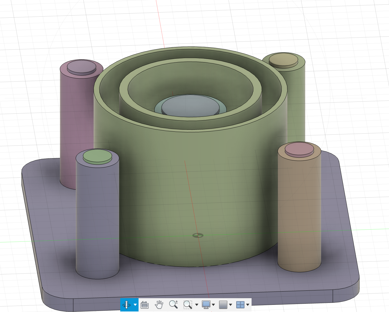Click the Grid and Snaps icon
The height and width of the screenshot is (312, 389).
coord(223,305)
